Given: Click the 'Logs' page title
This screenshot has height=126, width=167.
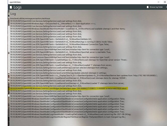Looking at the screenshot, I should (18, 7).
